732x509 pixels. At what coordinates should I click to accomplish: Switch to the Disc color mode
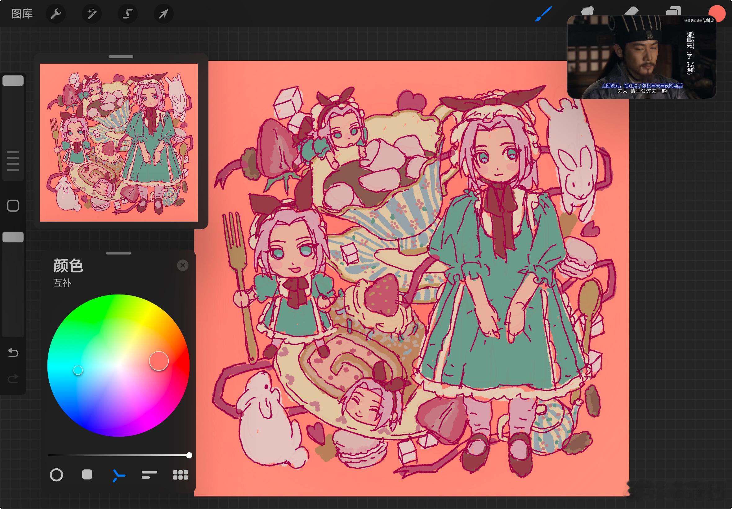coord(56,475)
